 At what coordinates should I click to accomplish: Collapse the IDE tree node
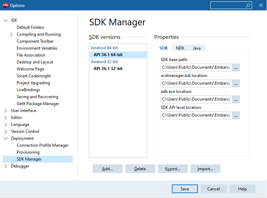click(6, 20)
